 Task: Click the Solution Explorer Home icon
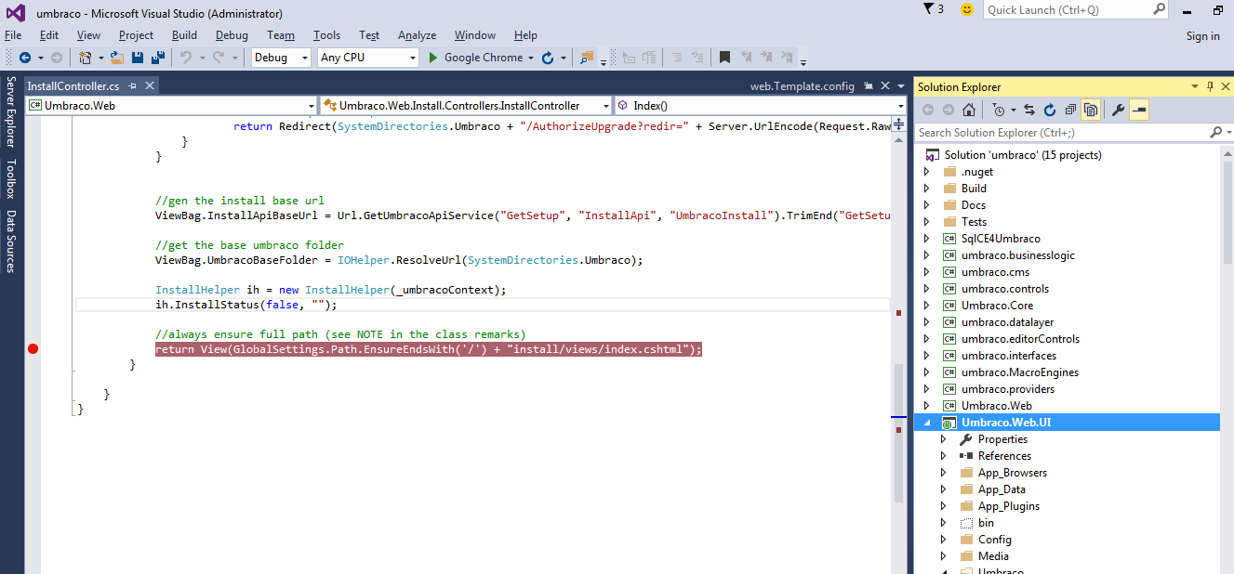[x=969, y=110]
